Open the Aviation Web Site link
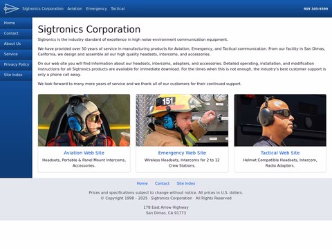Screen dimensions: 332x249 (x=84, y=153)
